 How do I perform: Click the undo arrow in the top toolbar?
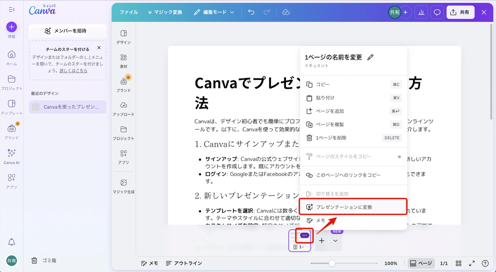[251, 12]
